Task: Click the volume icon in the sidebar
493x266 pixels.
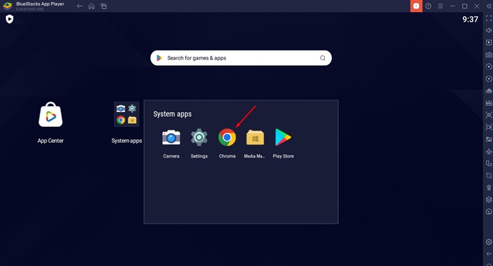Action: pyautogui.click(x=489, y=31)
